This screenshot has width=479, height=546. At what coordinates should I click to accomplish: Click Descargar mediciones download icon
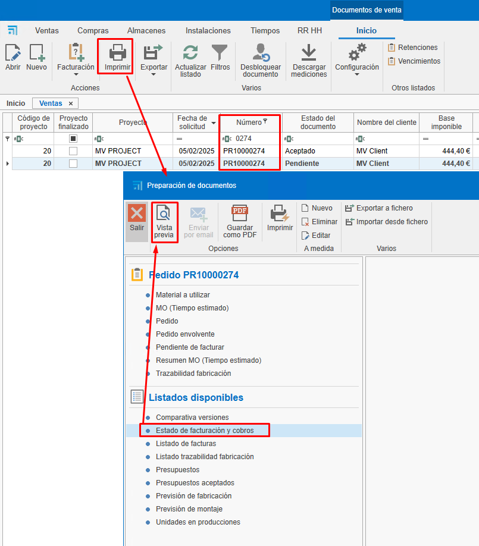[x=309, y=53]
